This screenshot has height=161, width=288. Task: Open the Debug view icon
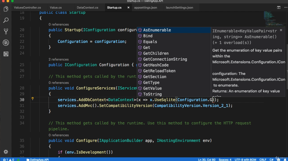pos(6,42)
